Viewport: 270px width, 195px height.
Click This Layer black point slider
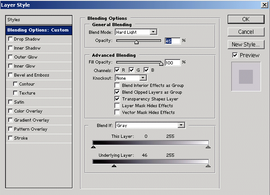coord(93,147)
